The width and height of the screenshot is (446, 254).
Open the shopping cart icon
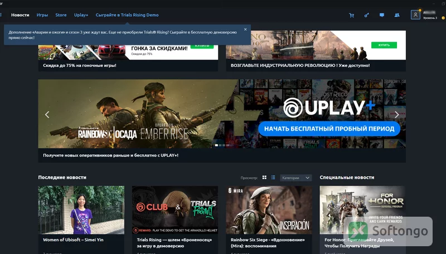pyautogui.click(x=352, y=16)
